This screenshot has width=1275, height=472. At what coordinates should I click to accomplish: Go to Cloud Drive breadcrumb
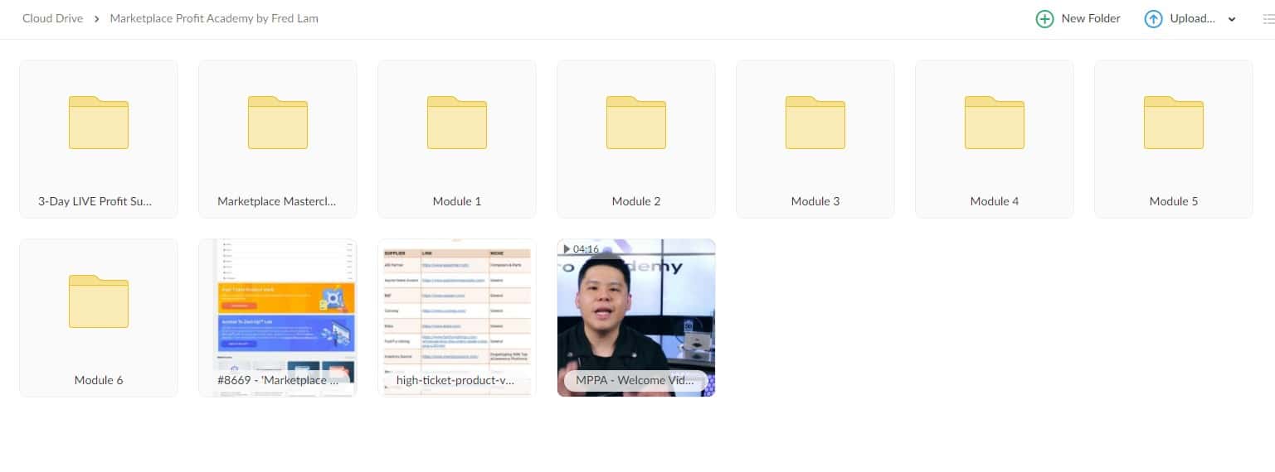tap(52, 18)
